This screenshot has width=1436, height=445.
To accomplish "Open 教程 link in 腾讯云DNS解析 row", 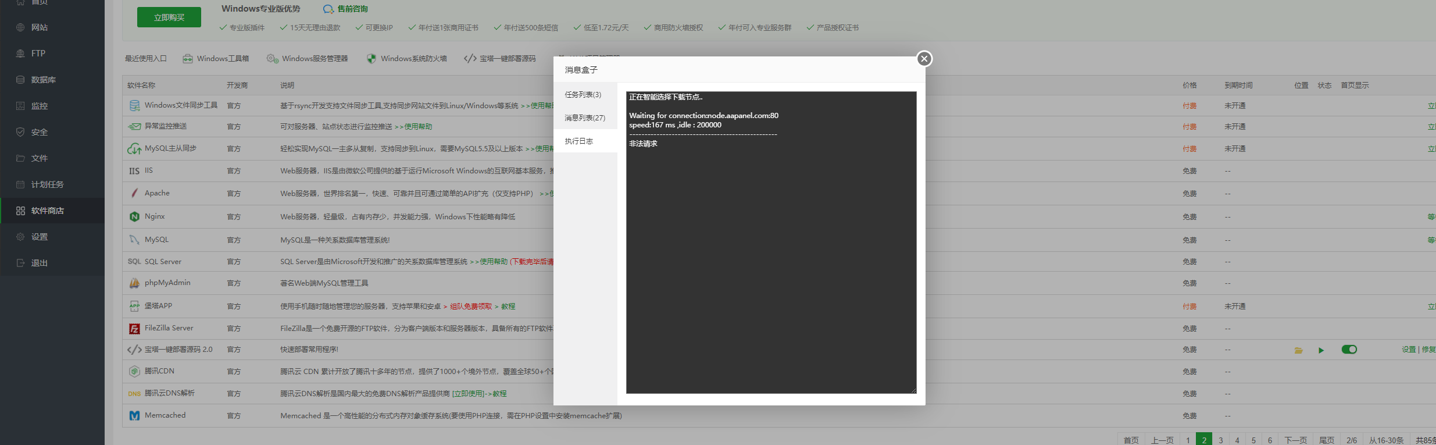I will 499,394.
